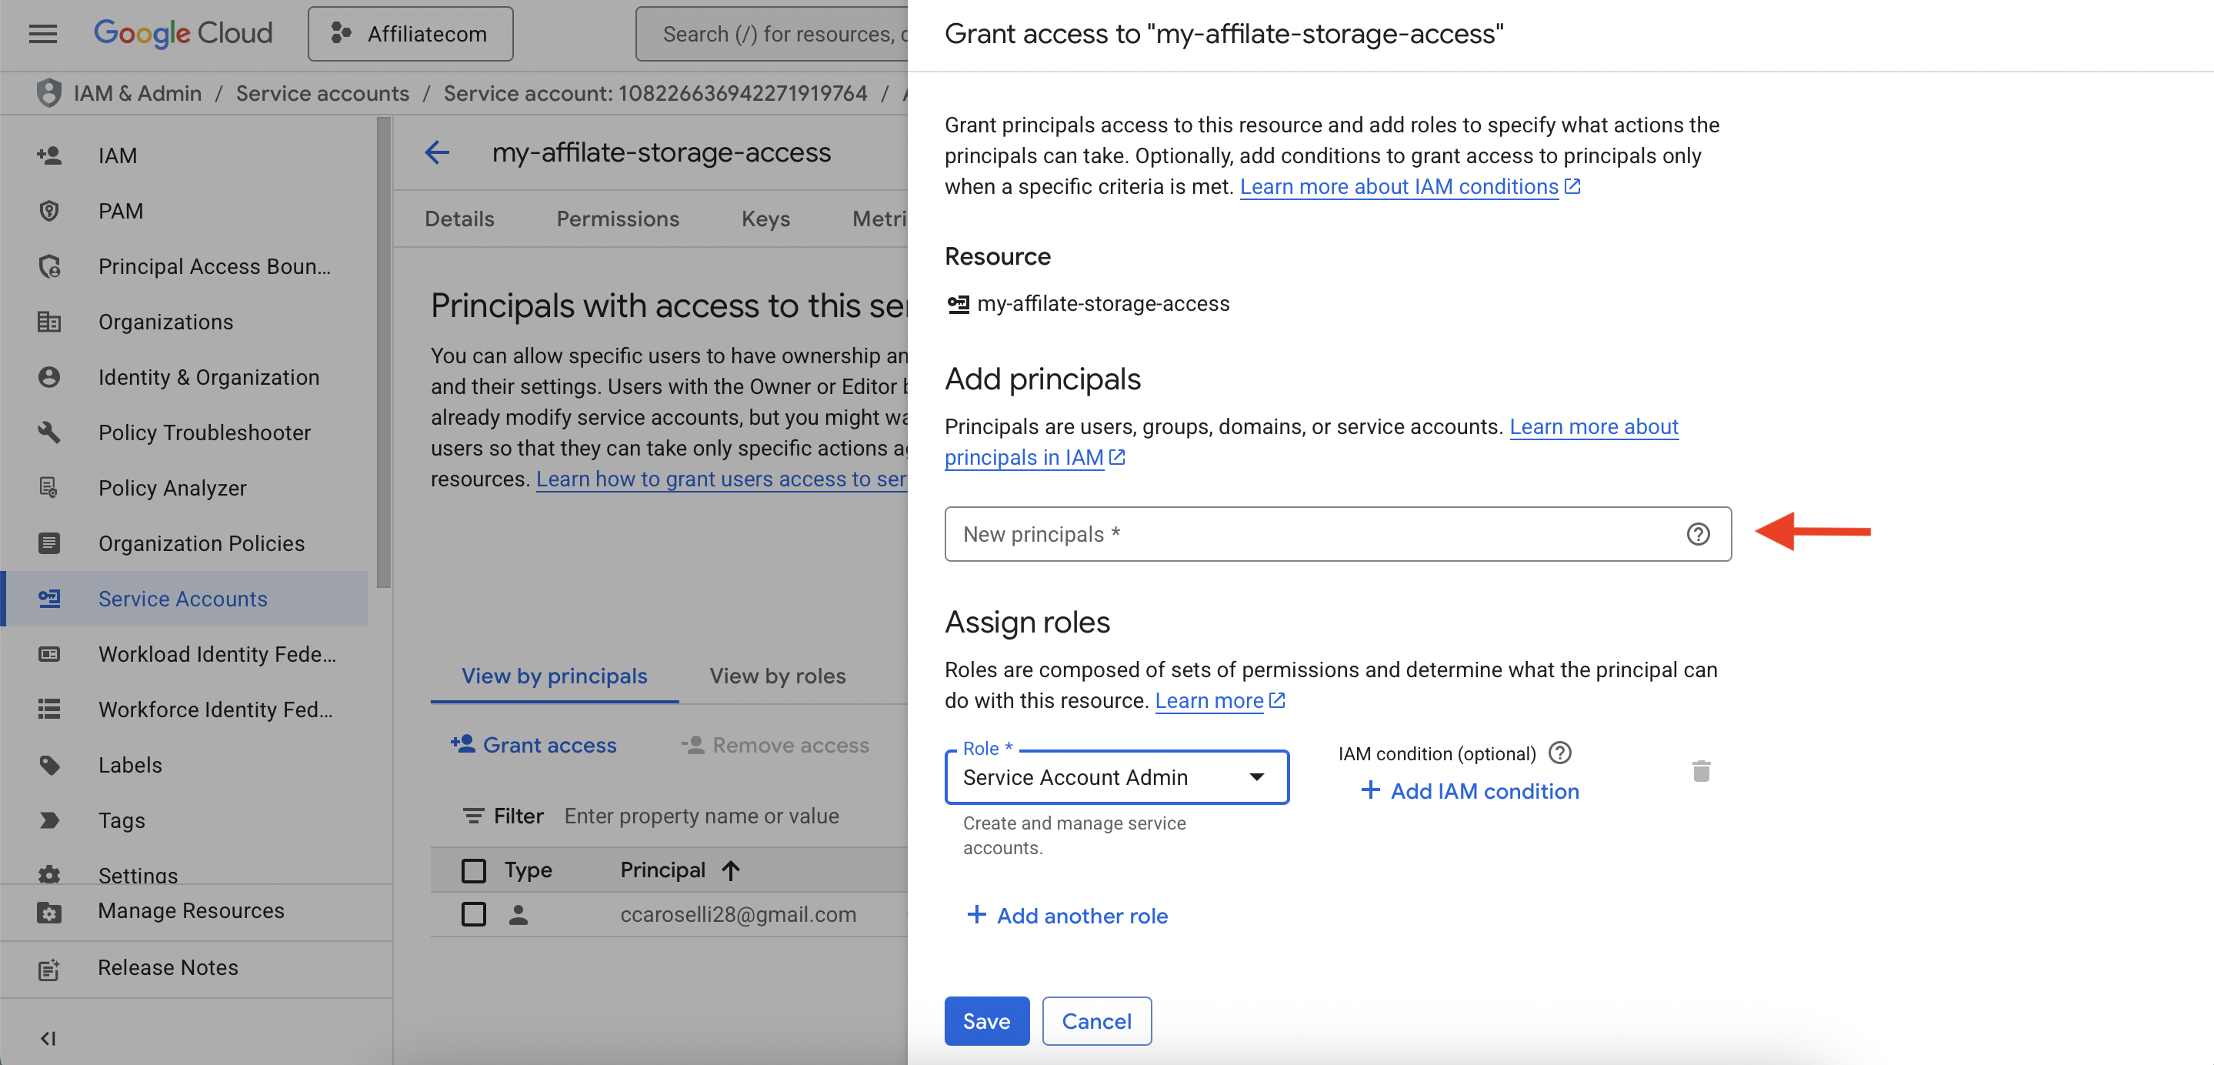This screenshot has width=2214, height=1065.
Task: Toggle the select-all header checkbox
Action: tap(474, 870)
